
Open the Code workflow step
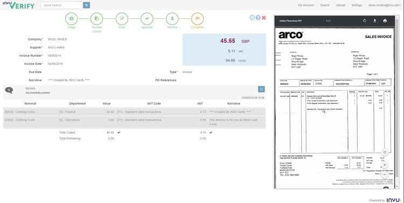click(122, 18)
